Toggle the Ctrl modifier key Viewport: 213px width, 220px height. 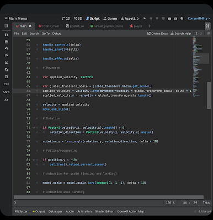coord(6,84)
